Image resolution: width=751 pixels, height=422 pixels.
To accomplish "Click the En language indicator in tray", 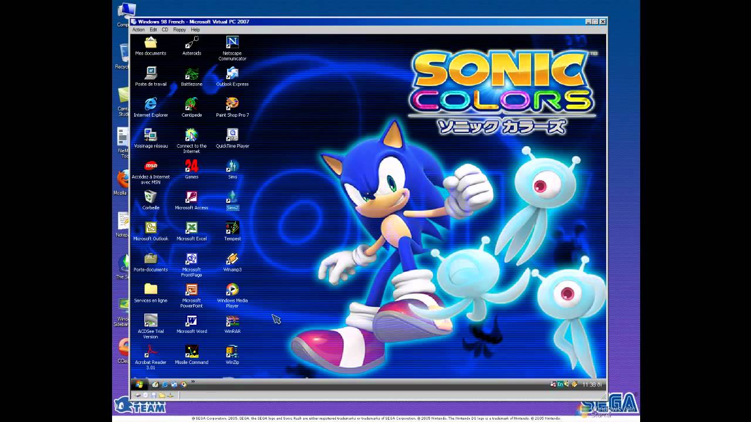I will click(560, 384).
